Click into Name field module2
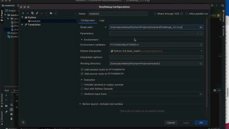The image size is (229, 129). tap(118, 14)
